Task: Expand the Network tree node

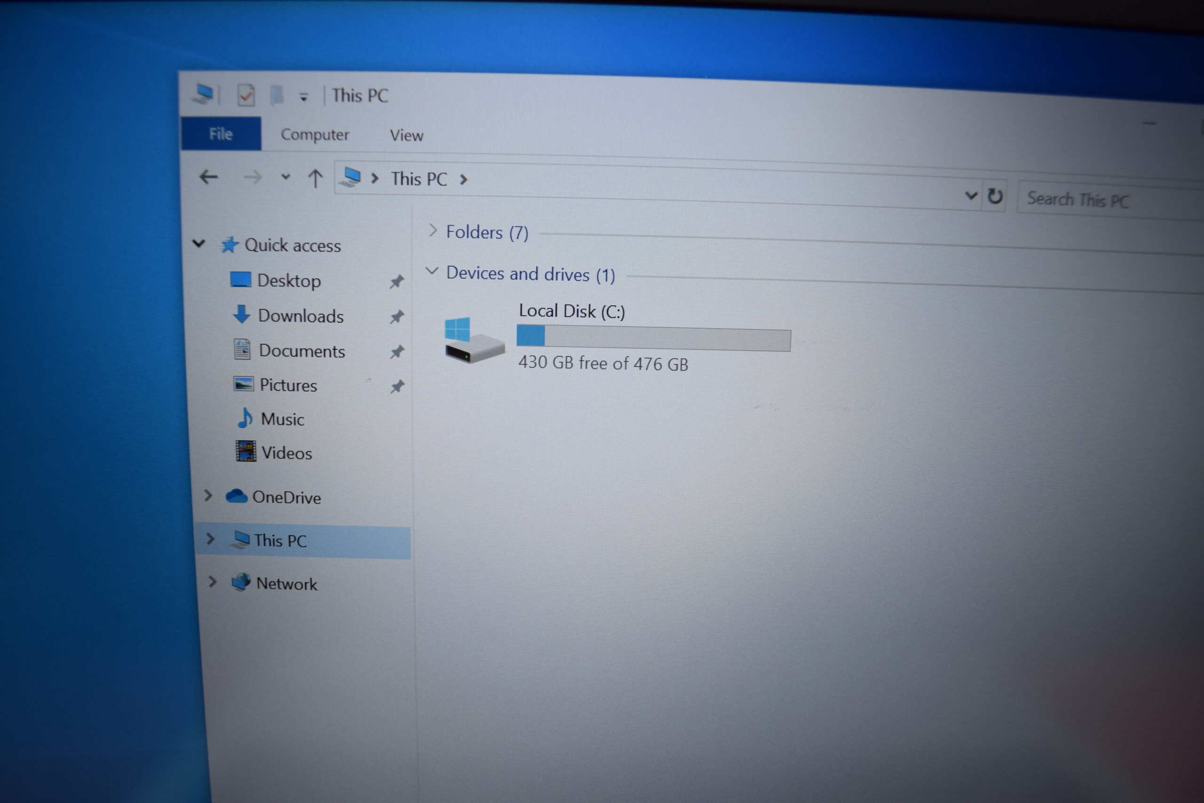Action: [212, 582]
